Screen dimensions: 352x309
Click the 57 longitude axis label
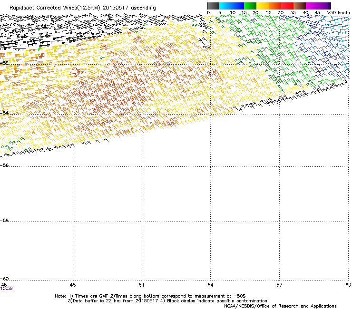279,285
